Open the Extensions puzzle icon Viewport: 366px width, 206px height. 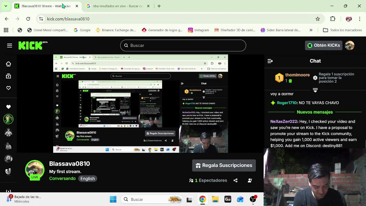(333, 19)
